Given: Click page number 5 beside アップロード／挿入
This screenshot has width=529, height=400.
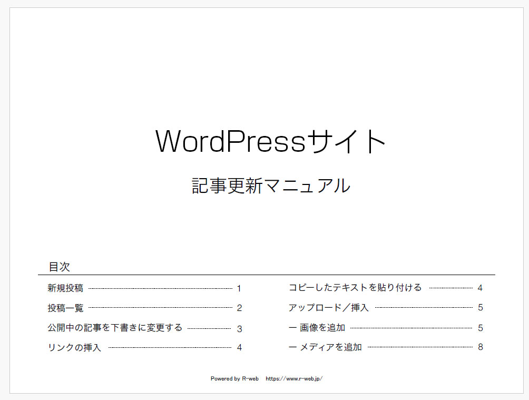Looking at the screenshot, I should (x=481, y=308).
